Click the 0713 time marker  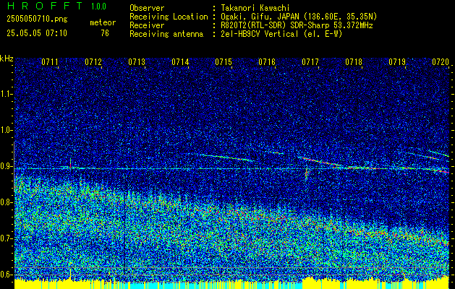[137, 61]
